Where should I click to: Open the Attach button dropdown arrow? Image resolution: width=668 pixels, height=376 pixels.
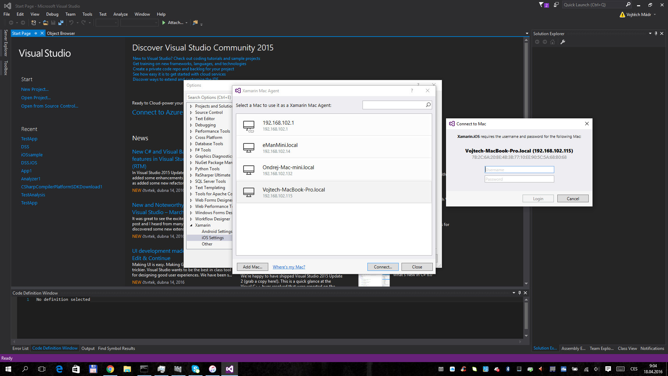tap(186, 23)
